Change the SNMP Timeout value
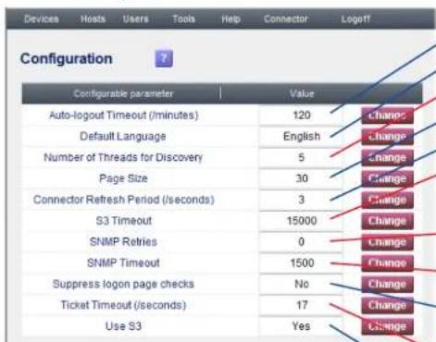 coord(387,263)
